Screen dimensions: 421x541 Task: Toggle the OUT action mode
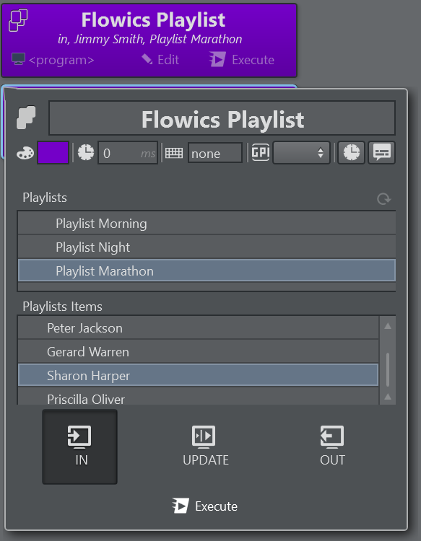tap(332, 447)
